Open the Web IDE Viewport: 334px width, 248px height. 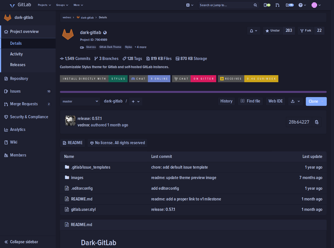tap(275, 101)
